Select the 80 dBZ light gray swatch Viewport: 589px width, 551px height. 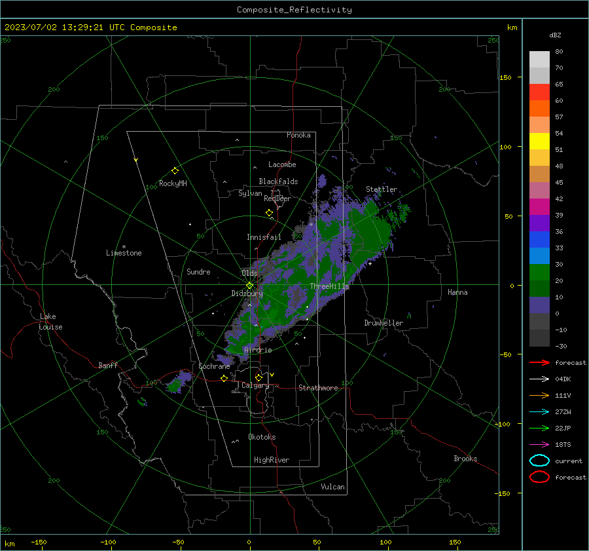(539, 59)
